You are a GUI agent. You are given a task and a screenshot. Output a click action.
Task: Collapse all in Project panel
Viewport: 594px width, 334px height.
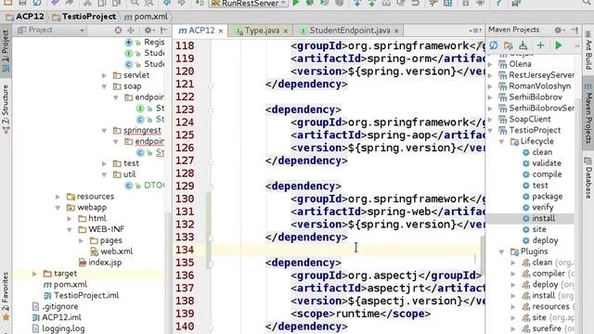pyautogui.click(x=131, y=30)
